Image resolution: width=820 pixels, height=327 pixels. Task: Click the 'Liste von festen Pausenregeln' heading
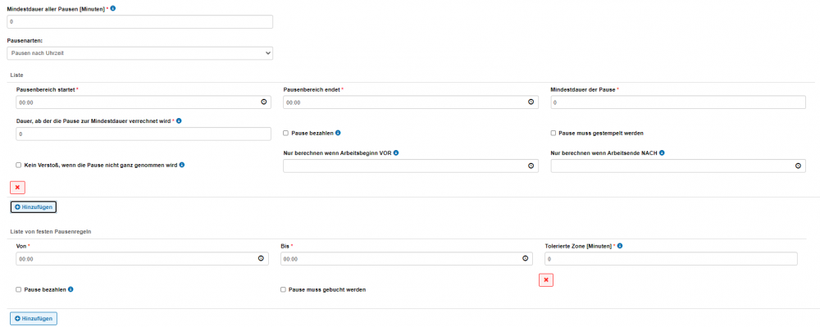(51, 231)
